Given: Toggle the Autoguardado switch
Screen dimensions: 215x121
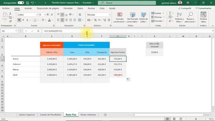Looking at the screenshot, I should coord(21,3).
